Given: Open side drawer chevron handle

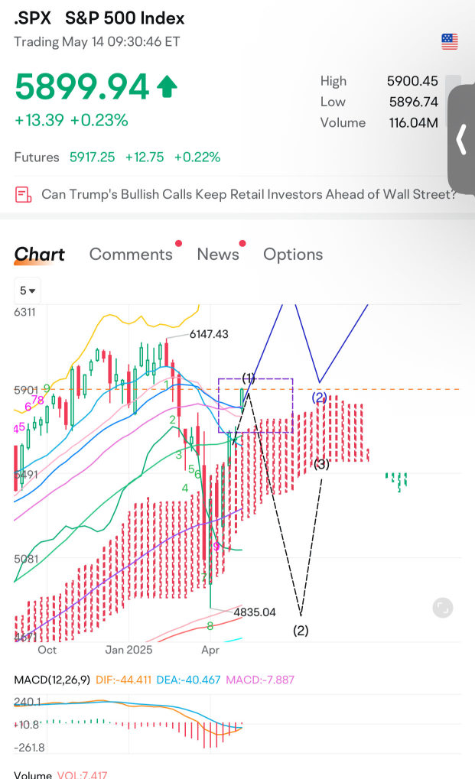Looking at the screenshot, I should coord(461,140).
